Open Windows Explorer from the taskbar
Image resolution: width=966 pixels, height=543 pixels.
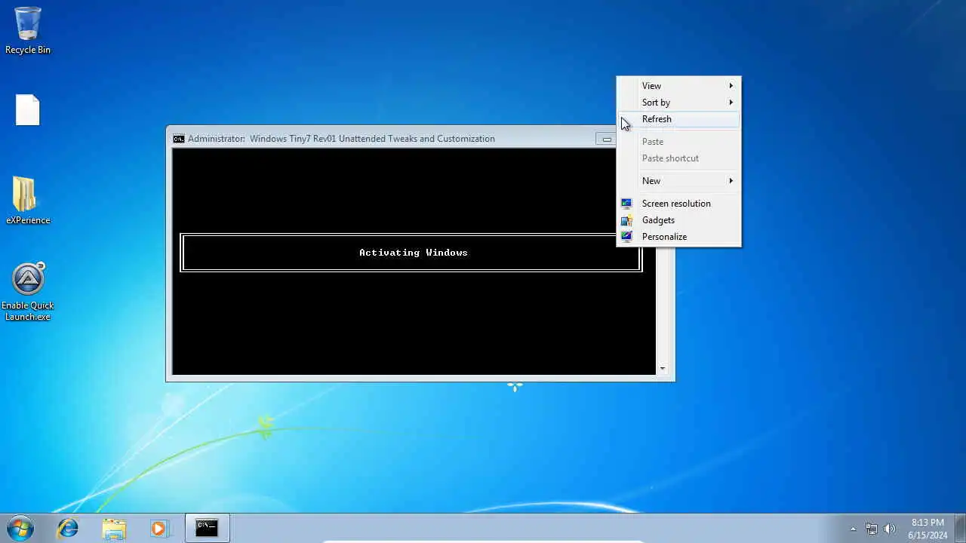tap(114, 528)
